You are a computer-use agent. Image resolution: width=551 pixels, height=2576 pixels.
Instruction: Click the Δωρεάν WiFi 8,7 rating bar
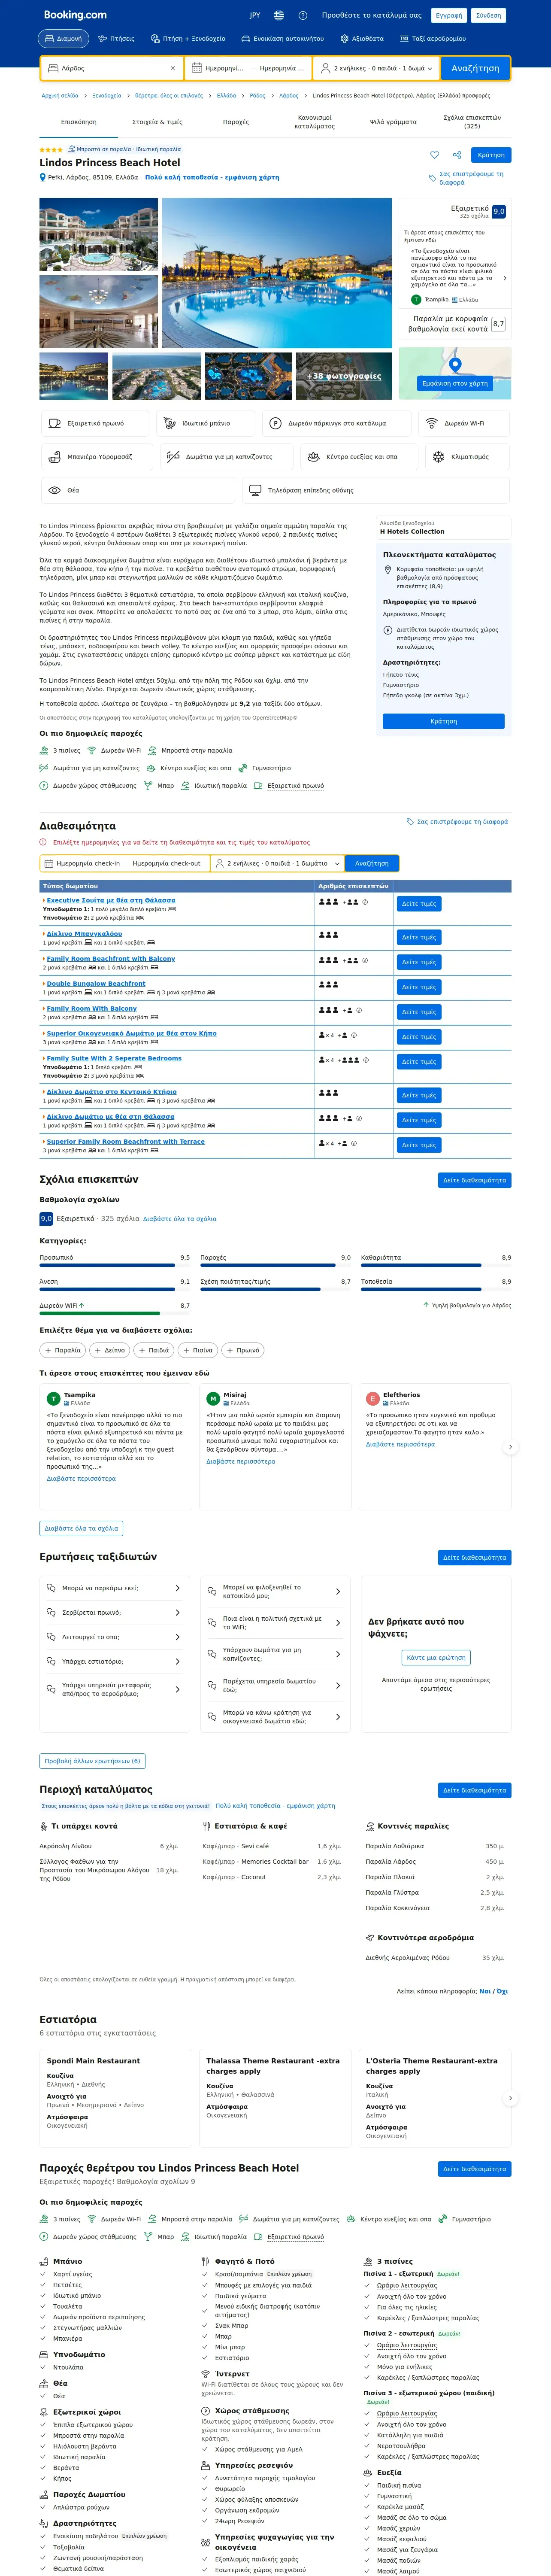point(114,1312)
